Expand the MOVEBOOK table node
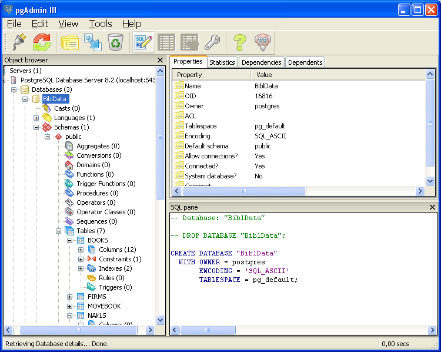Screen dimensions: 441x352 [x=70, y=306]
